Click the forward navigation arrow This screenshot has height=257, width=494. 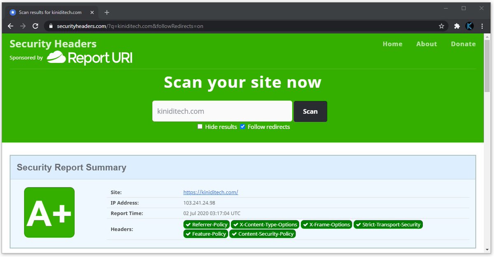point(23,25)
